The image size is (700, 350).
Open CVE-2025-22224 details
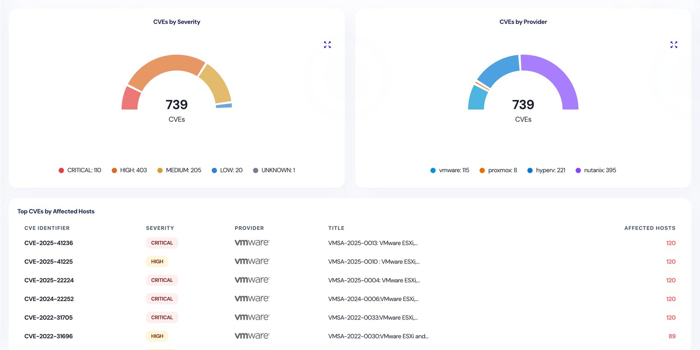(49, 280)
